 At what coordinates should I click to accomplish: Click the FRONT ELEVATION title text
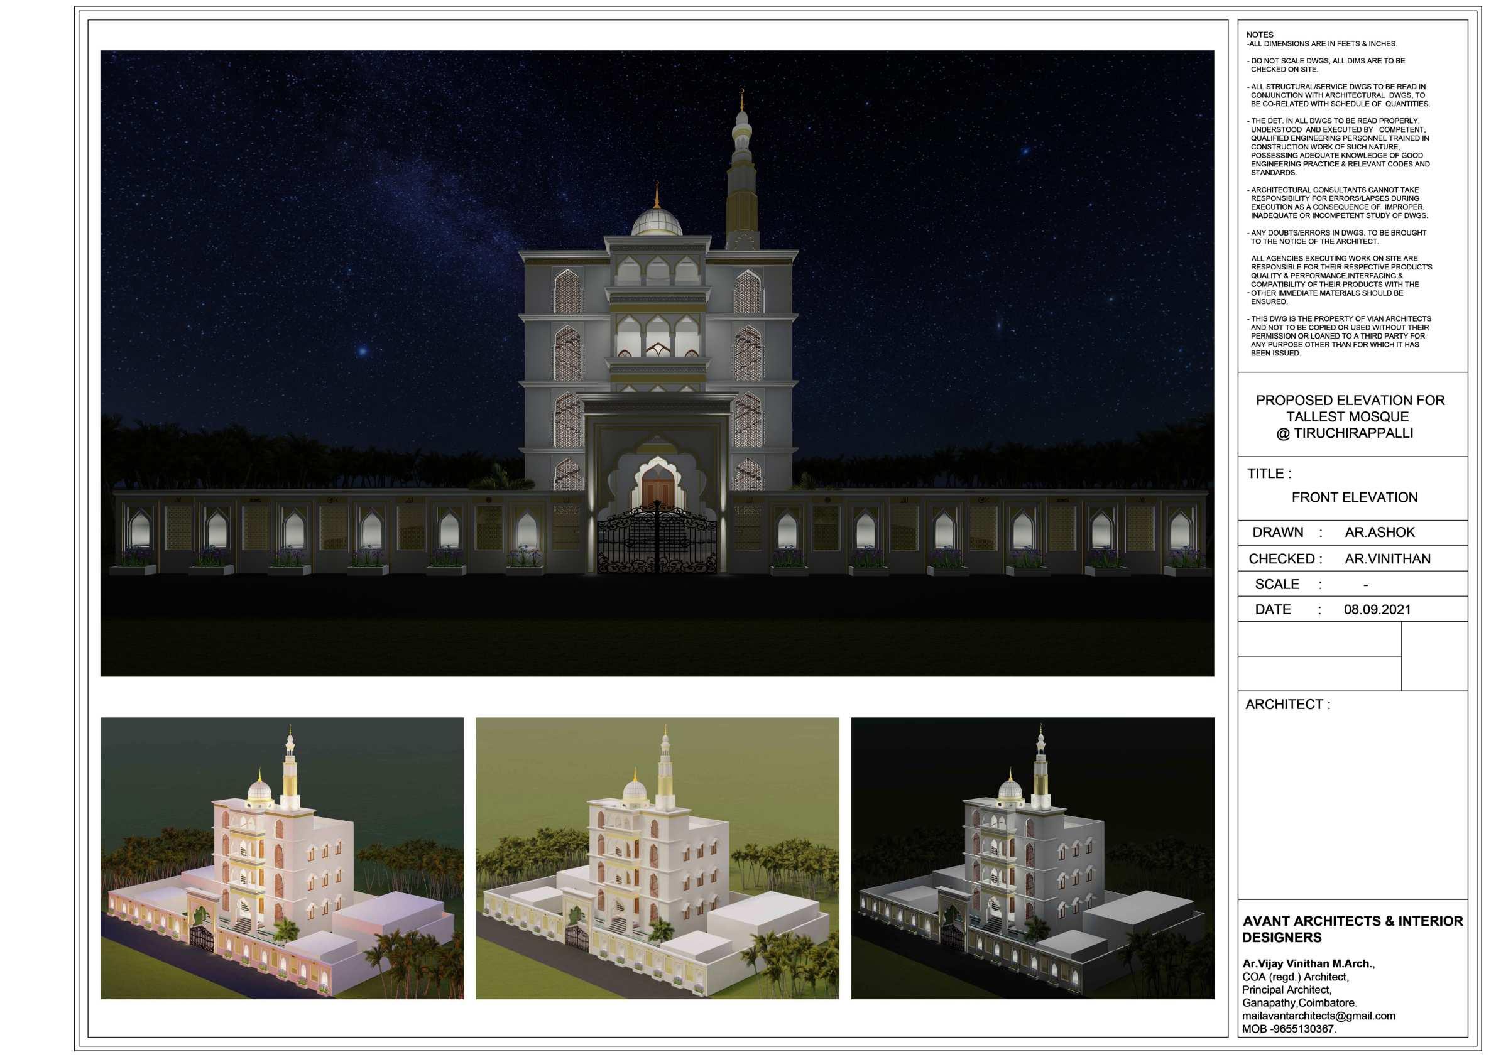tap(1354, 497)
